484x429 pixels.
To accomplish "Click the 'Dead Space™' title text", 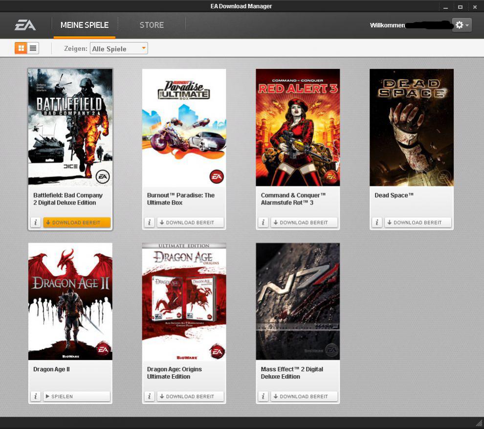I will (x=394, y=195).
